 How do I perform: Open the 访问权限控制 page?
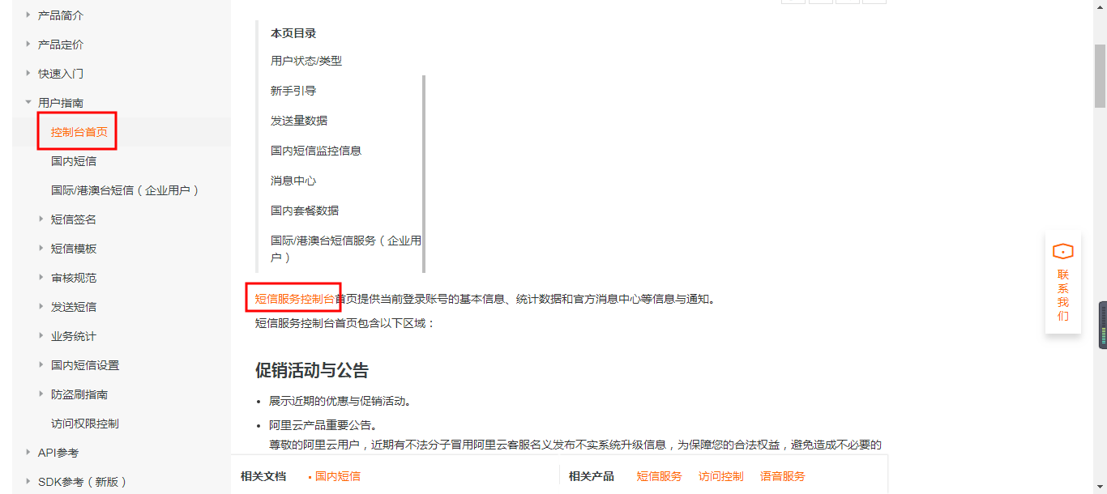click(85, 424)
